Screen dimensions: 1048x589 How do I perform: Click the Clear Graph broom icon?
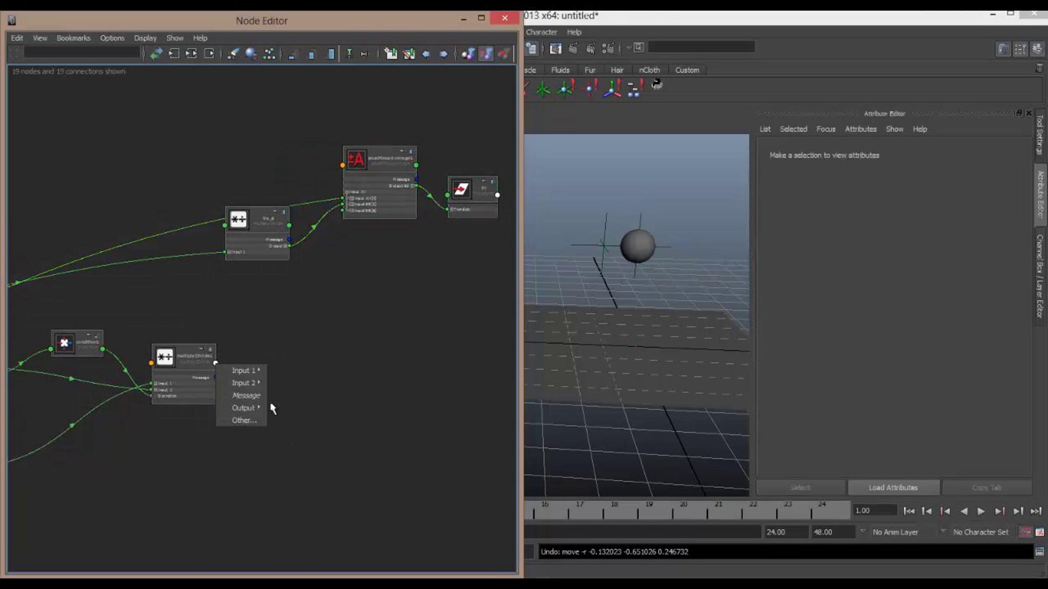(233, 54)
